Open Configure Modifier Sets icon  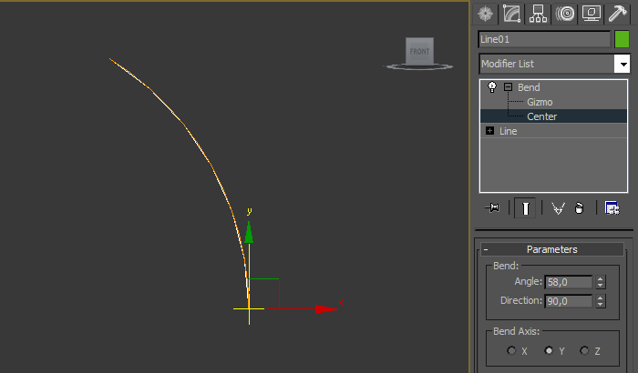pos(612,208)
